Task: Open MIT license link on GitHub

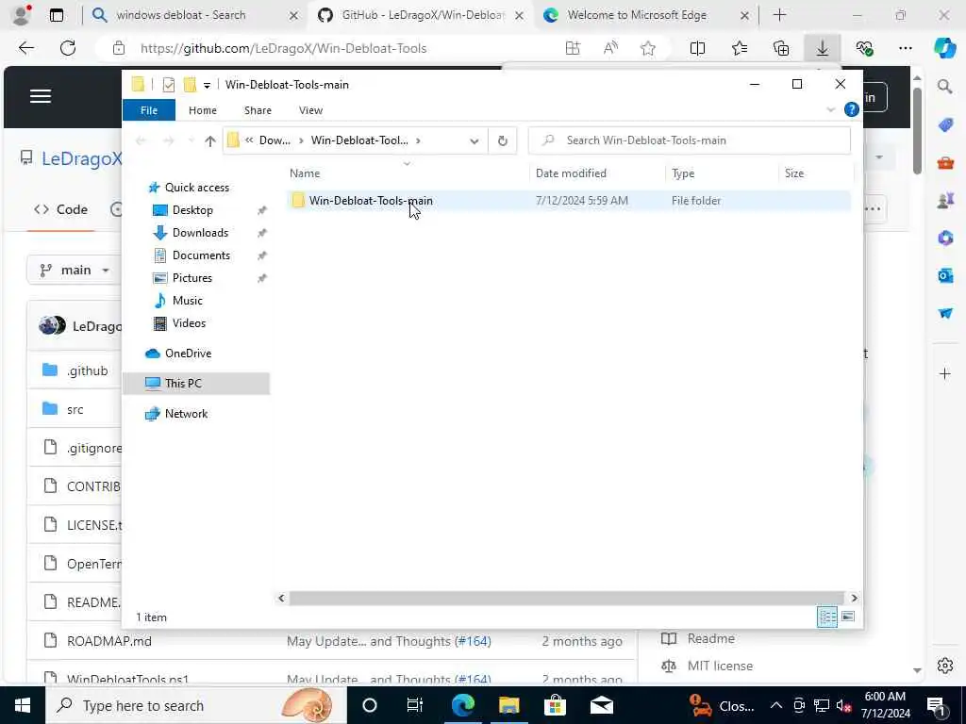Action: click(720, 666)
